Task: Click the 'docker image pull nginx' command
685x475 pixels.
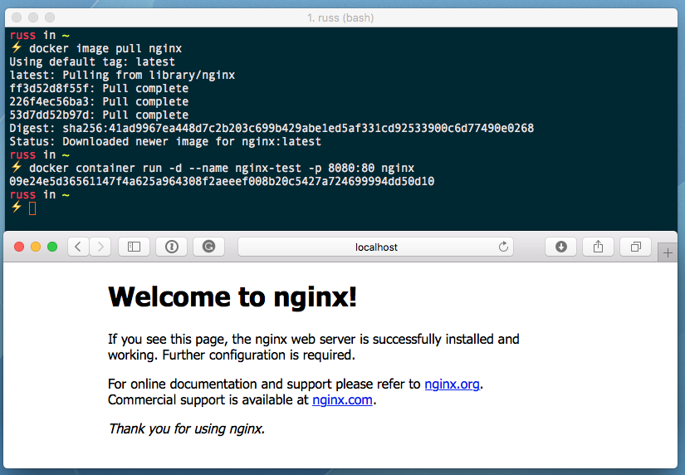Action: [105, 48]
